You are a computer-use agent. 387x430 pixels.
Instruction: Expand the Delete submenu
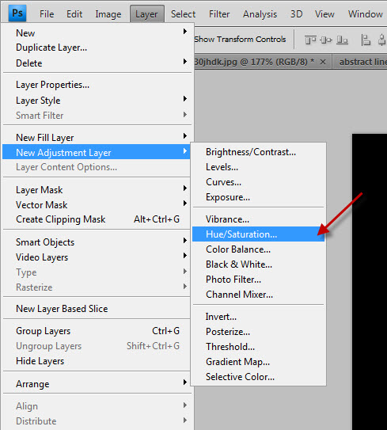click(97, 63)
